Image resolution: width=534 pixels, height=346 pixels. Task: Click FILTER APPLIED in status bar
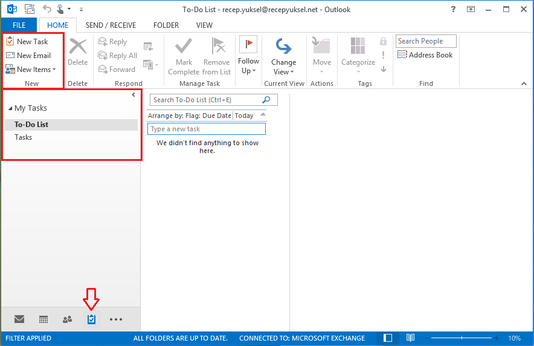click(x=28, y=338)
